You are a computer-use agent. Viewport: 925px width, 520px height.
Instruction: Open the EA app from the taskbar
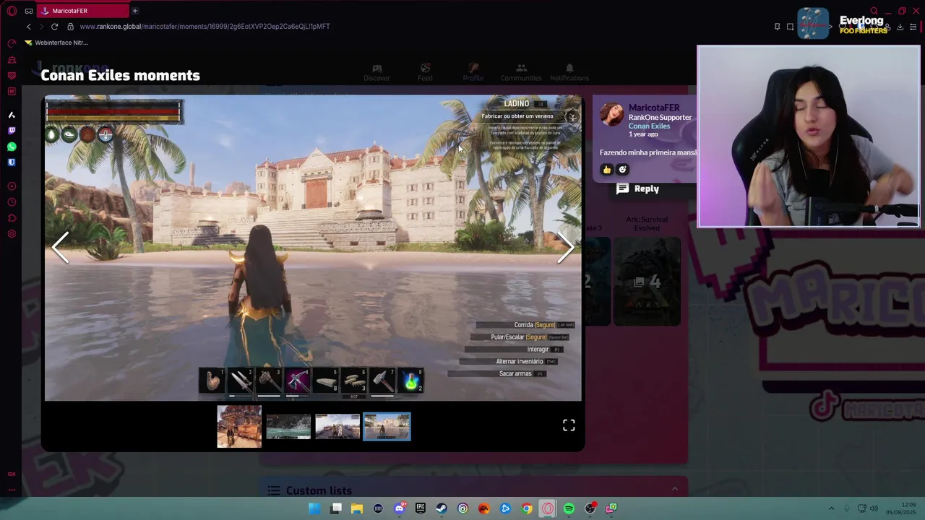coord(484,508)
